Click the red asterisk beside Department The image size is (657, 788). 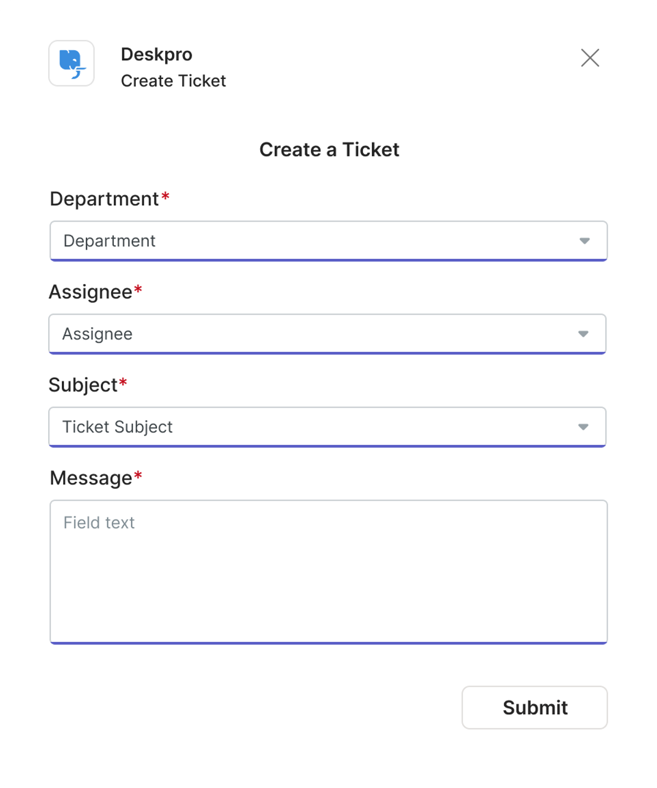[165, 196]
